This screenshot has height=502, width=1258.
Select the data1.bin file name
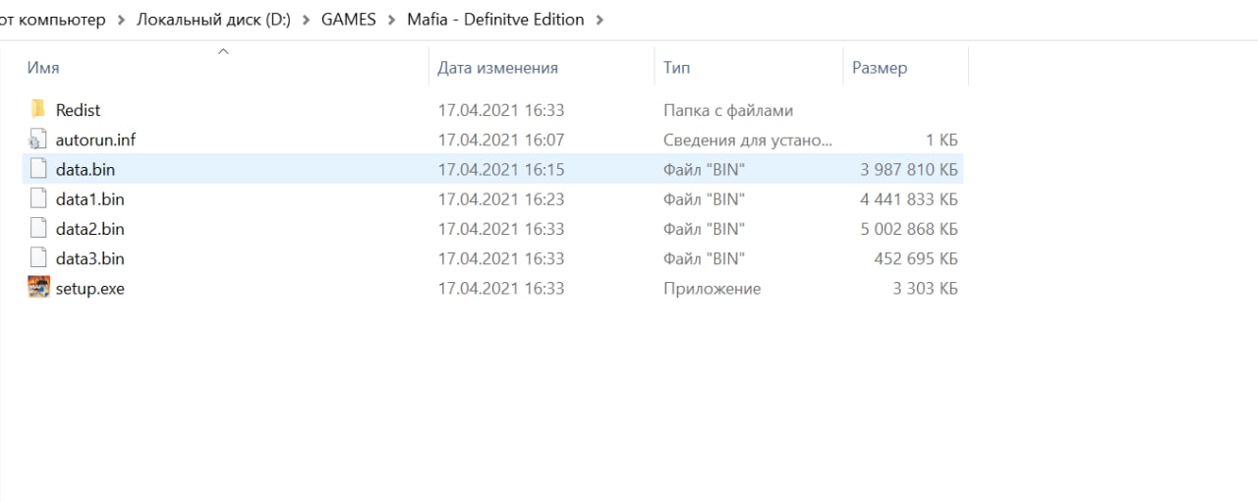(x=89, y=198)
